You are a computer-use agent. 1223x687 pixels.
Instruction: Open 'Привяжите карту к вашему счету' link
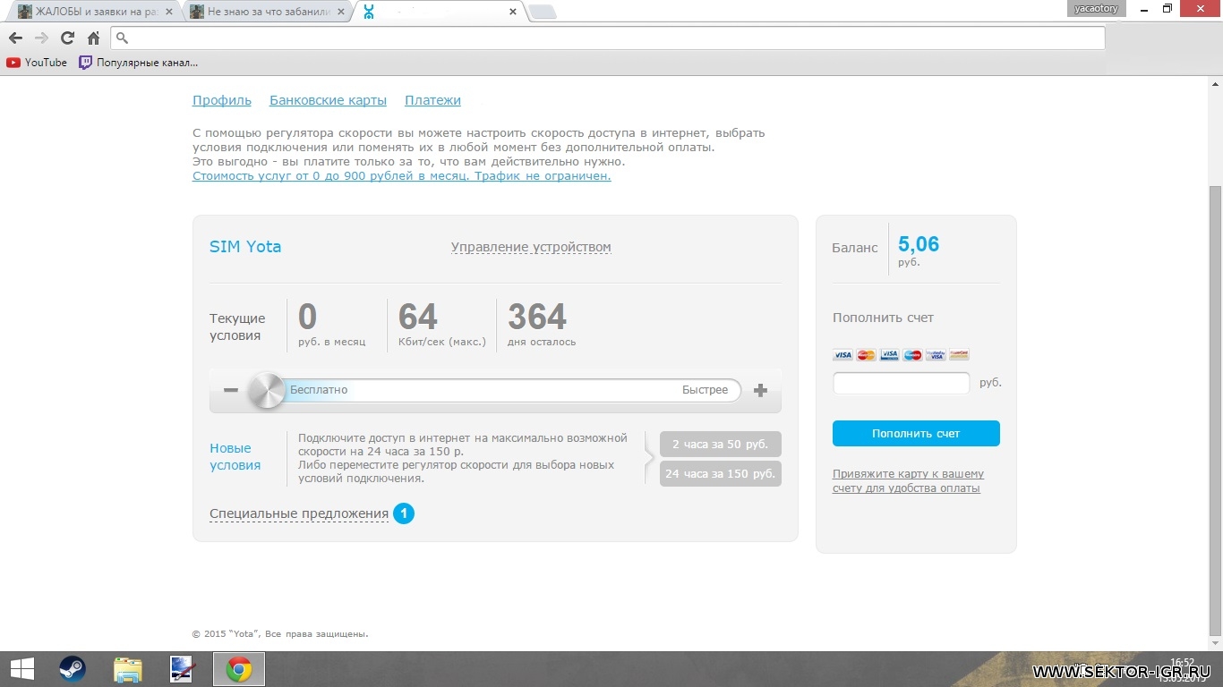click(908, 481)
